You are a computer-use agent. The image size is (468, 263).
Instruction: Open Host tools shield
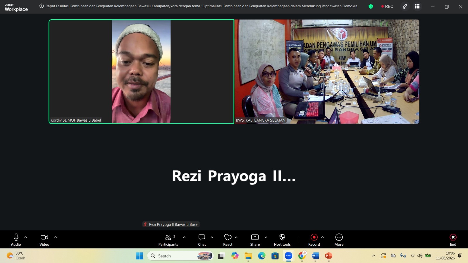282,240
